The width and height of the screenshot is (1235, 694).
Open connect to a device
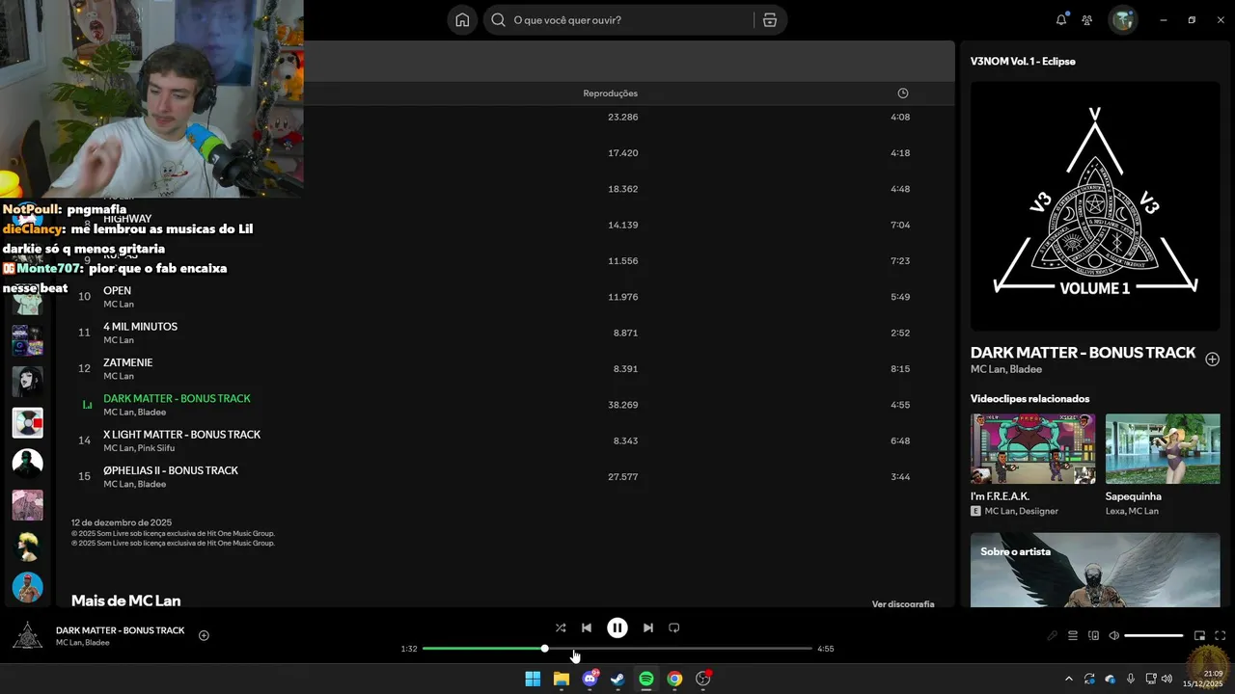click(x=1093, y=635)
